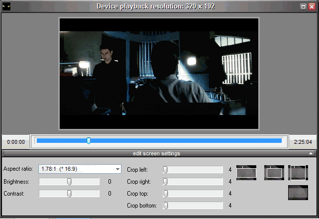Screen dimensions: 319x219
Task: Select the first widescreen crop preset thumbnail
Action: [x=246, y=172]
